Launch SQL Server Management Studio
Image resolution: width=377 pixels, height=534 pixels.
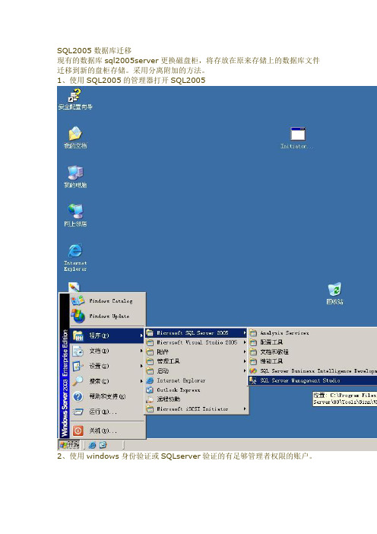pos(312,380)
